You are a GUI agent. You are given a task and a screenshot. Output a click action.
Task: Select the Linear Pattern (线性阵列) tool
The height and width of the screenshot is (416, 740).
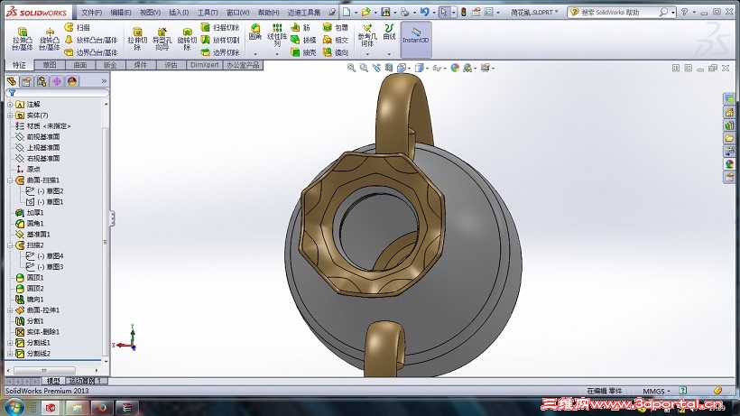click(x=277, y=35)
